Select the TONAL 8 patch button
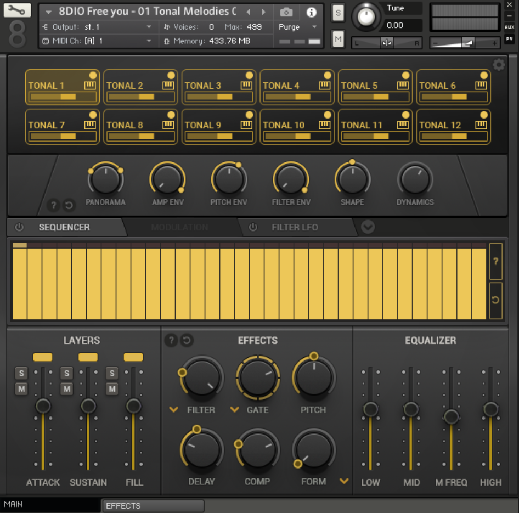Image resolution: width=519 pixels, height=513 pixels. [x=140, y=127]
